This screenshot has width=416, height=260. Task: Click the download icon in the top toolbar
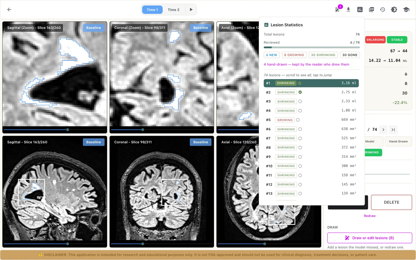tap(348, 10)
